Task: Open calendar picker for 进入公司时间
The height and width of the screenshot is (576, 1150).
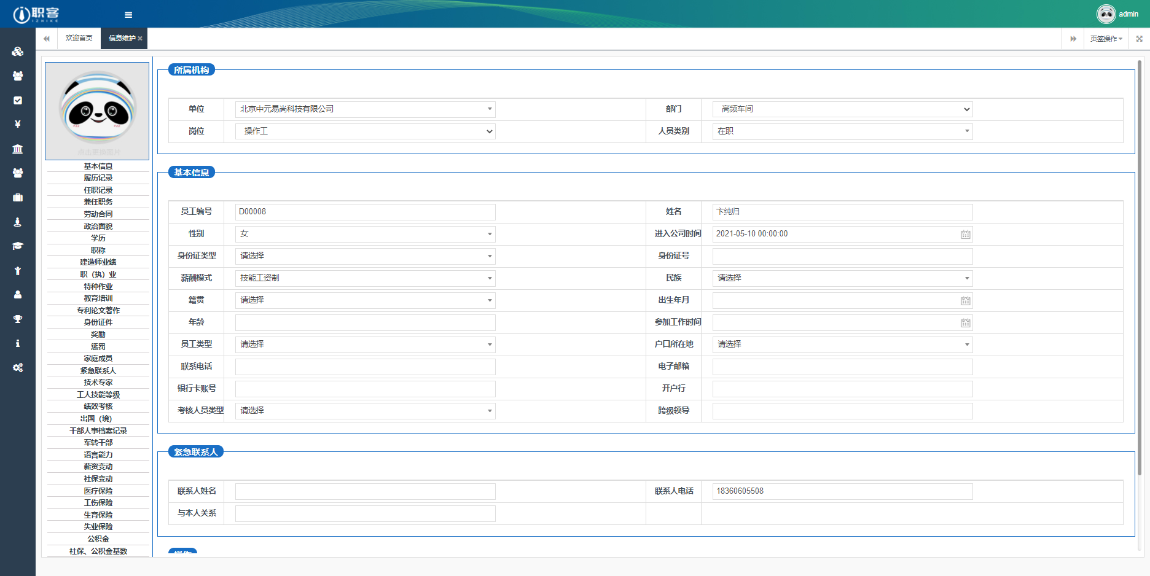Action: pos(965,234)
